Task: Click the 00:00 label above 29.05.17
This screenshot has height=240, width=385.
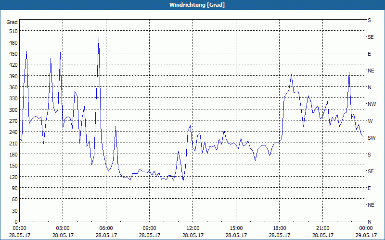Action: coord(366,228)
